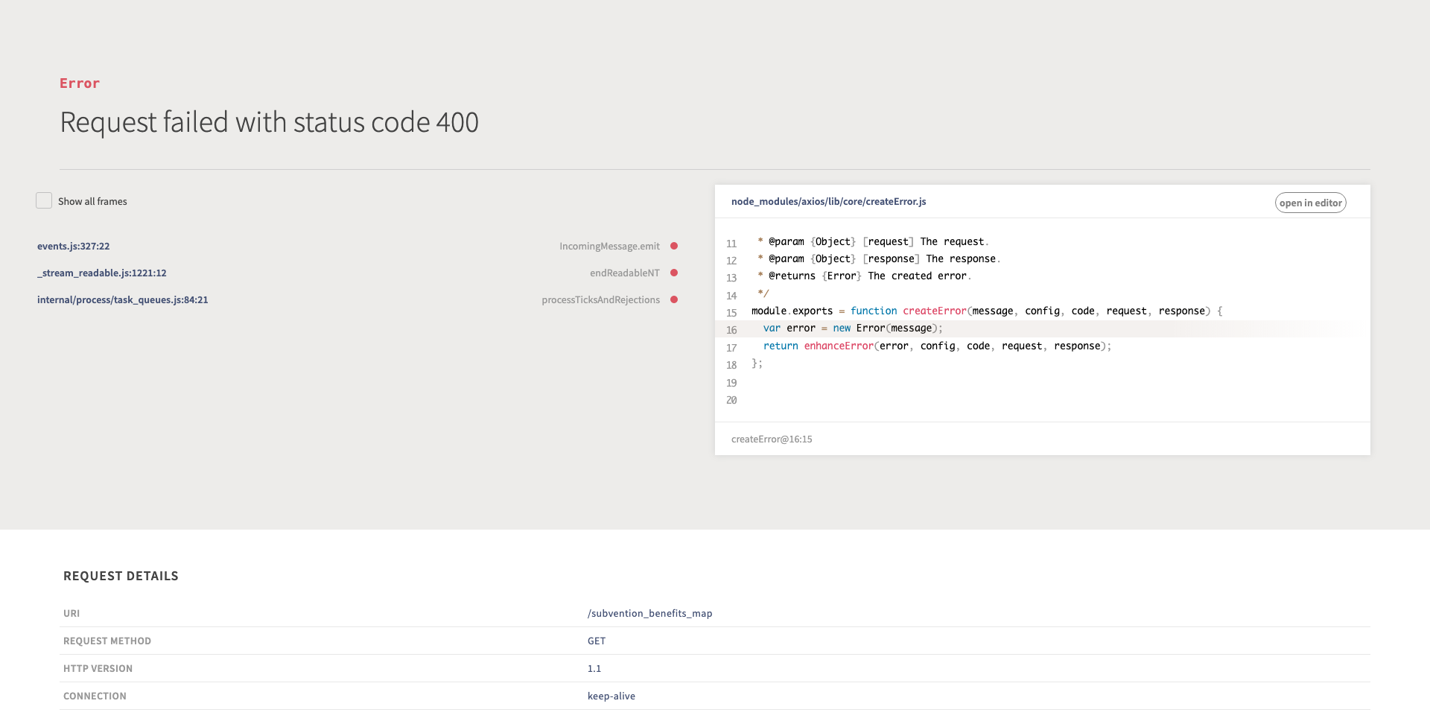
Task: Click the GET request method value
Action: pyautogui.click(x=597, y=641)
